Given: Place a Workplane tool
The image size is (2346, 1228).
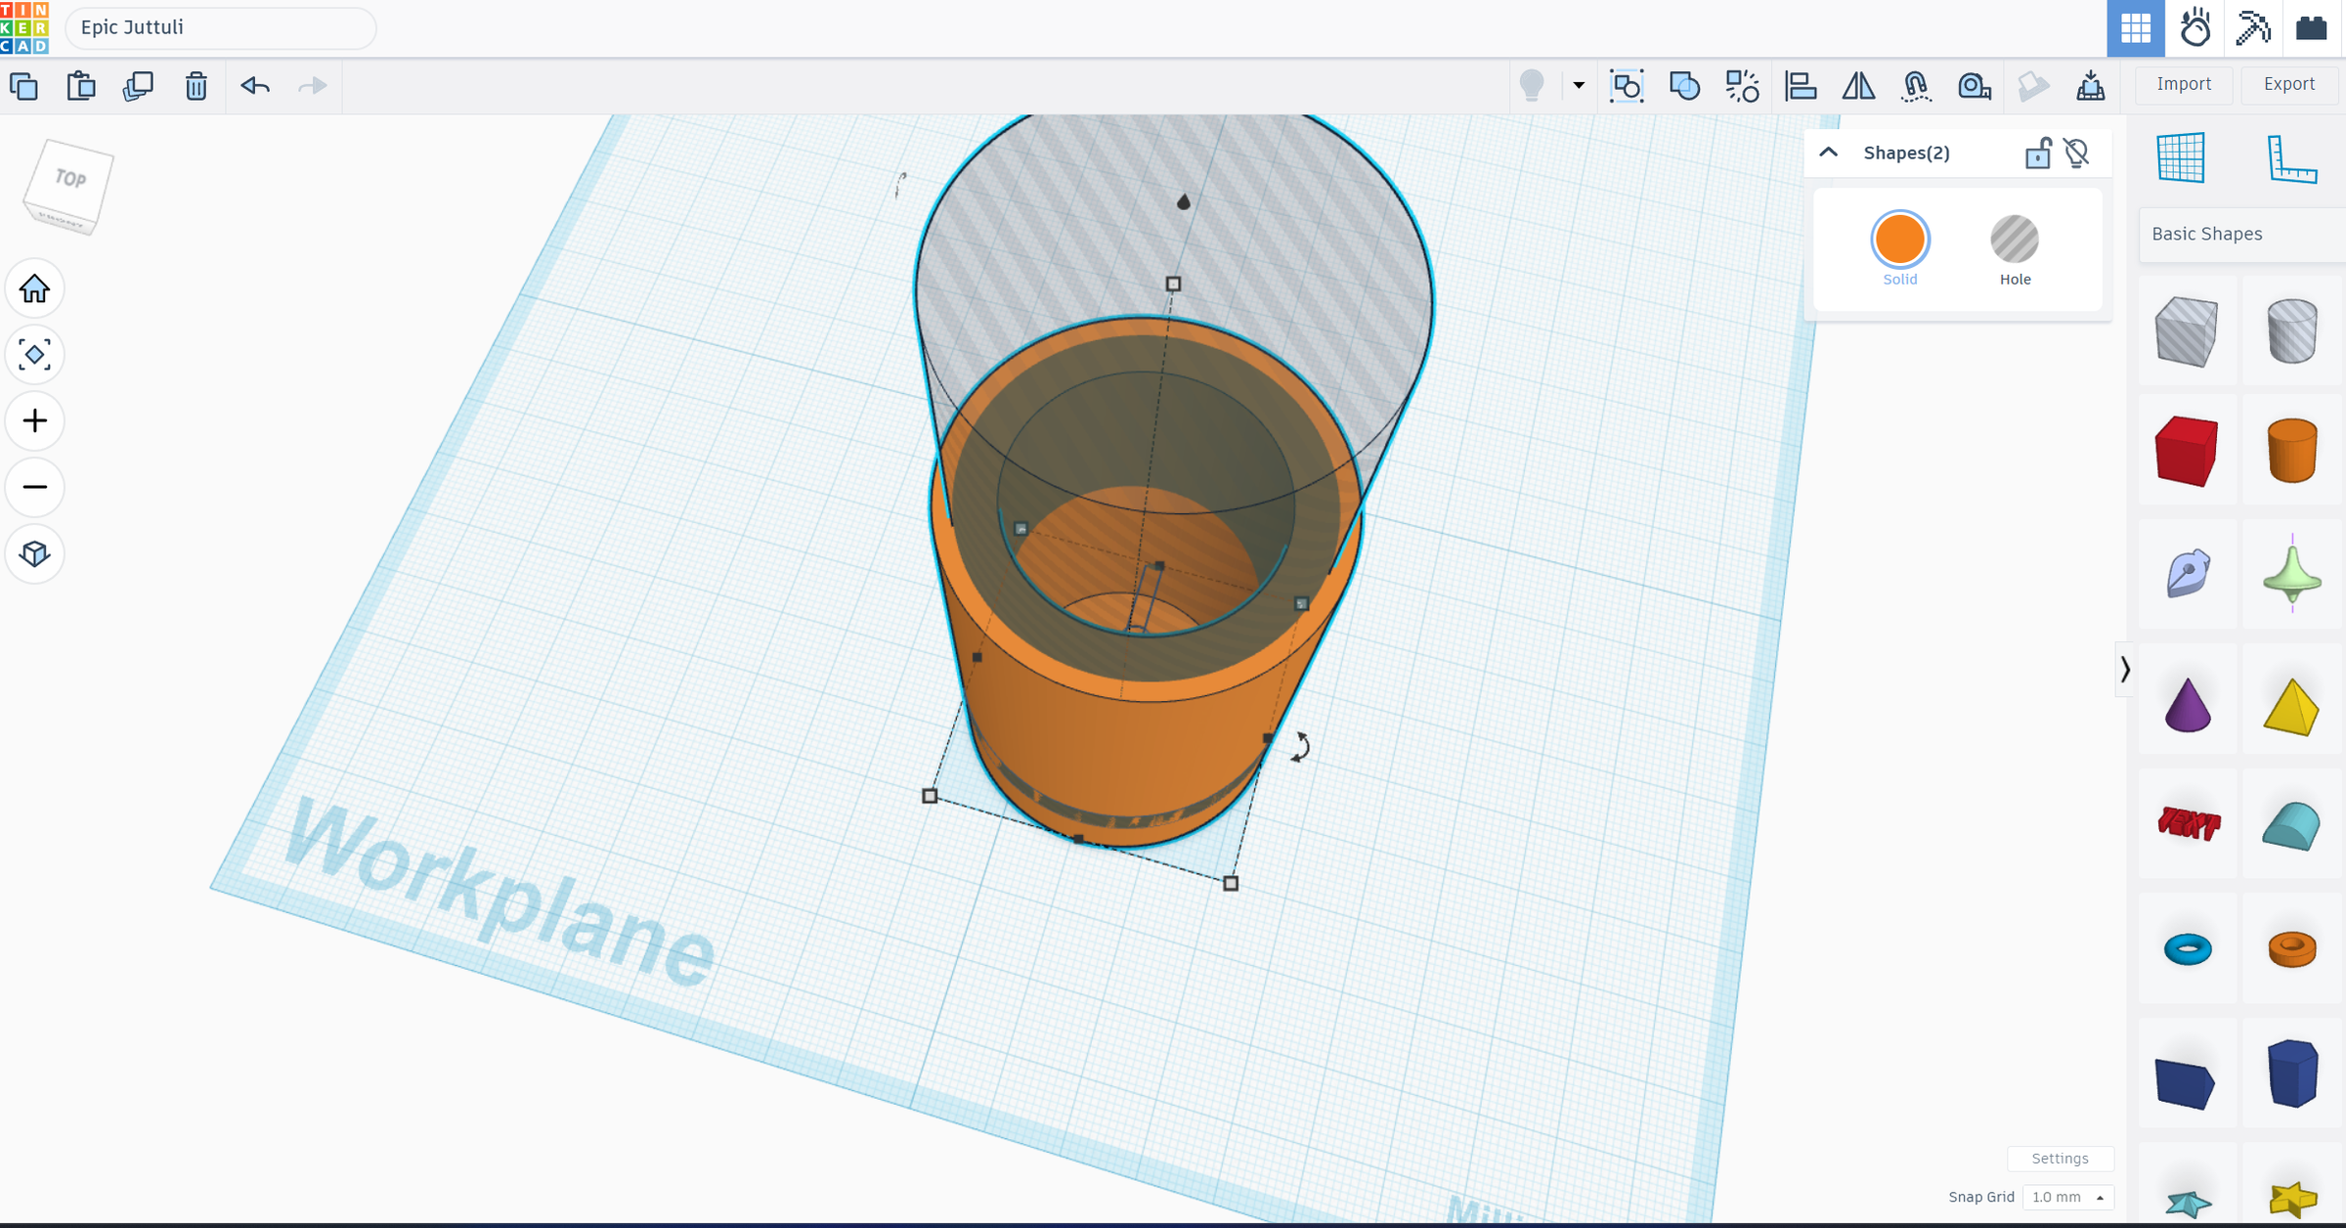Looking at the screenshot, I should [x=2182, y=157].
